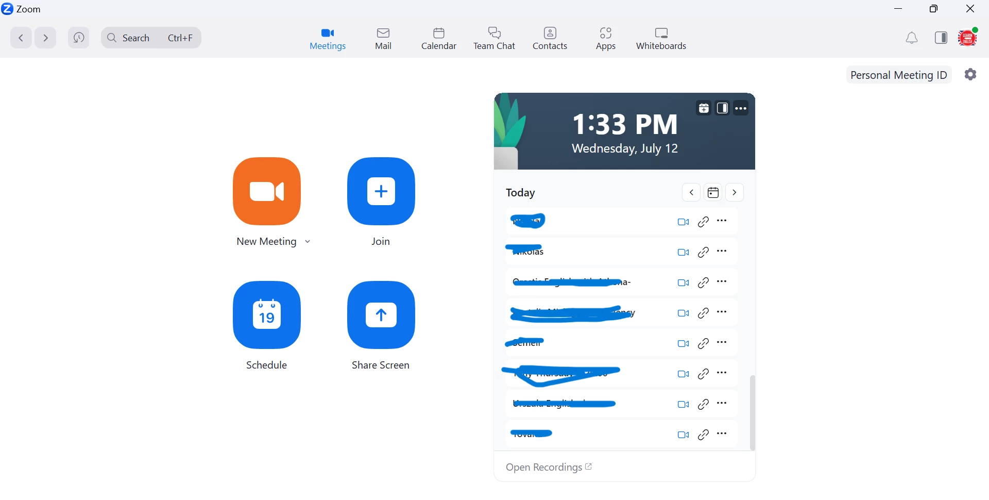Open the Meetings tab
The width and height of the screenshot is (989, 500).
[328, 39]
